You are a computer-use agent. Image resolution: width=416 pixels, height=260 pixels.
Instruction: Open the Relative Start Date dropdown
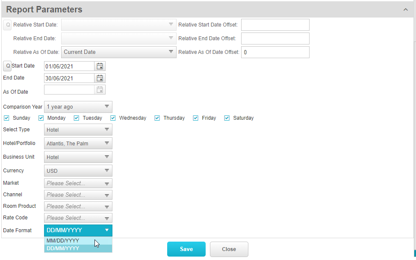118,25
